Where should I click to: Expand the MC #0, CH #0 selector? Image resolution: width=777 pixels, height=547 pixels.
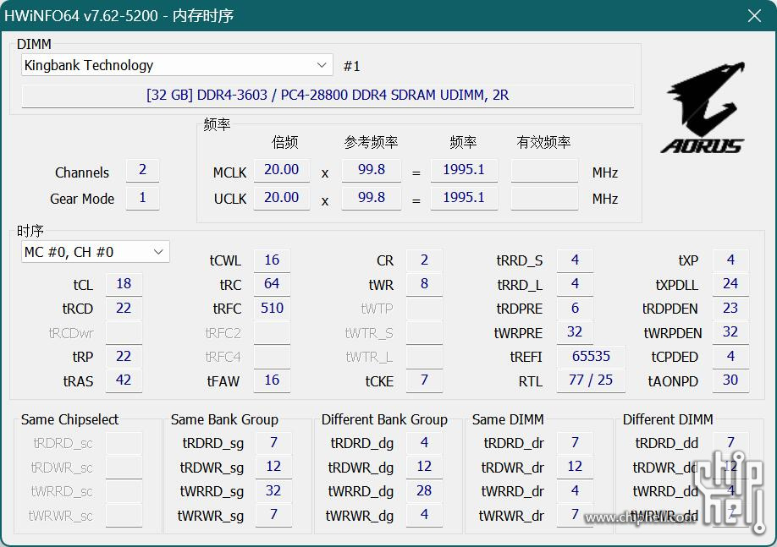95,252
